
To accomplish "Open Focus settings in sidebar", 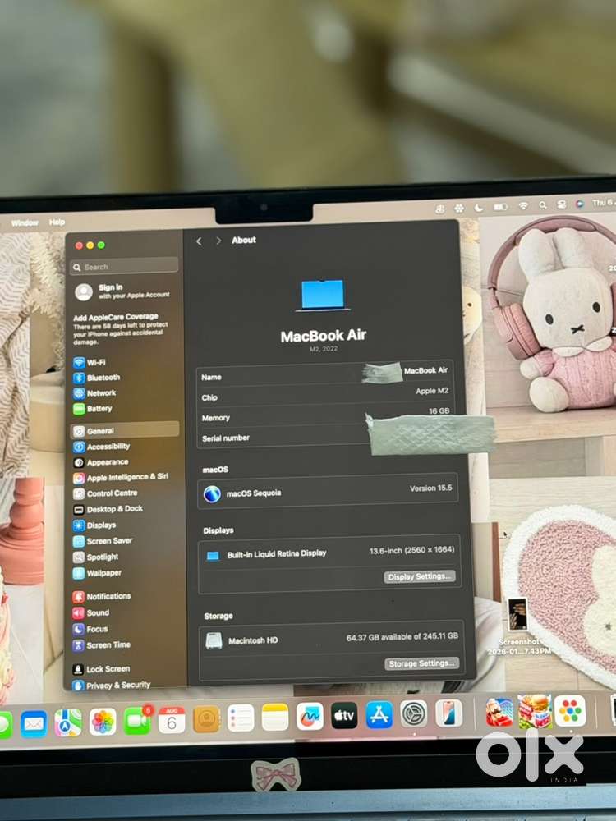I will [90, 629].
